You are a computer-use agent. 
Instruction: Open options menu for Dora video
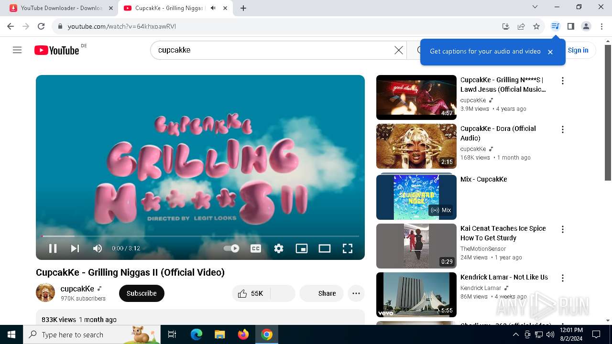click(563, 129)
